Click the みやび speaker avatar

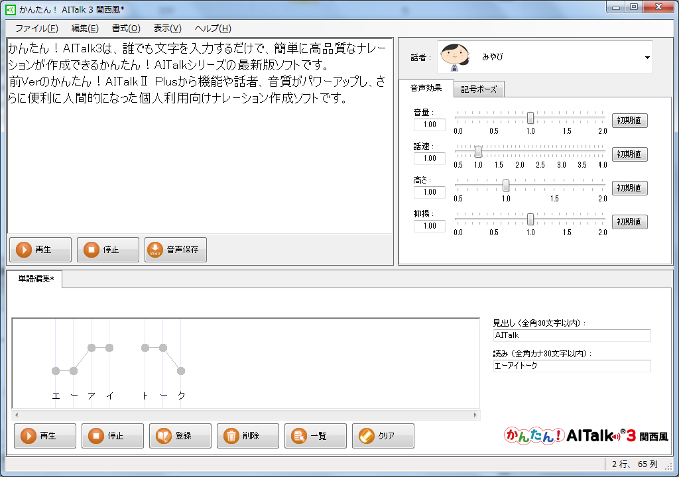pos(455,57)
